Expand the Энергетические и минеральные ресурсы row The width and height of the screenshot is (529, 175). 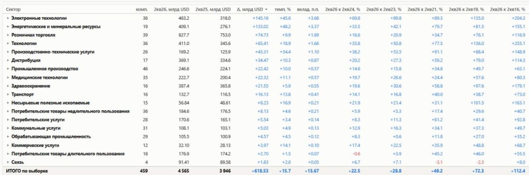[7, 26]
